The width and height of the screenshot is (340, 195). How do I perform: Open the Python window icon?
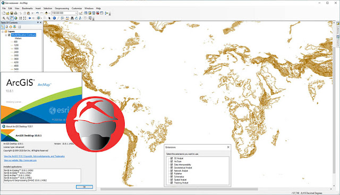pyautogui.click(x=101, y=13)
